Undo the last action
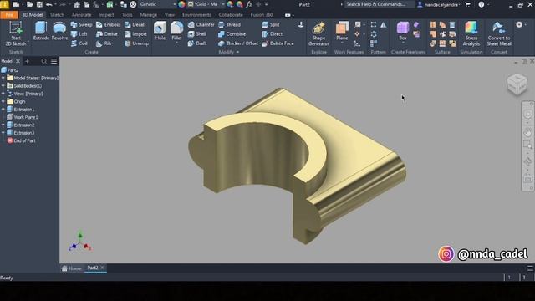The height and width of the screenshot is (301, 535). coord(48,4)
